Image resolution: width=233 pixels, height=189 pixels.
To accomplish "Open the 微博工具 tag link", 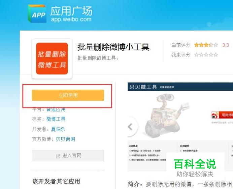I will click(x=56, y=119).
